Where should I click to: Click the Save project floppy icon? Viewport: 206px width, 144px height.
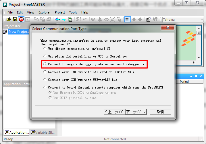(15, 20)
